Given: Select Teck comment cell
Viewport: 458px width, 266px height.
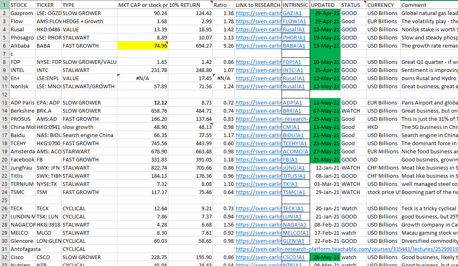Looking at the screenshot, I should (x=429, y=208).
